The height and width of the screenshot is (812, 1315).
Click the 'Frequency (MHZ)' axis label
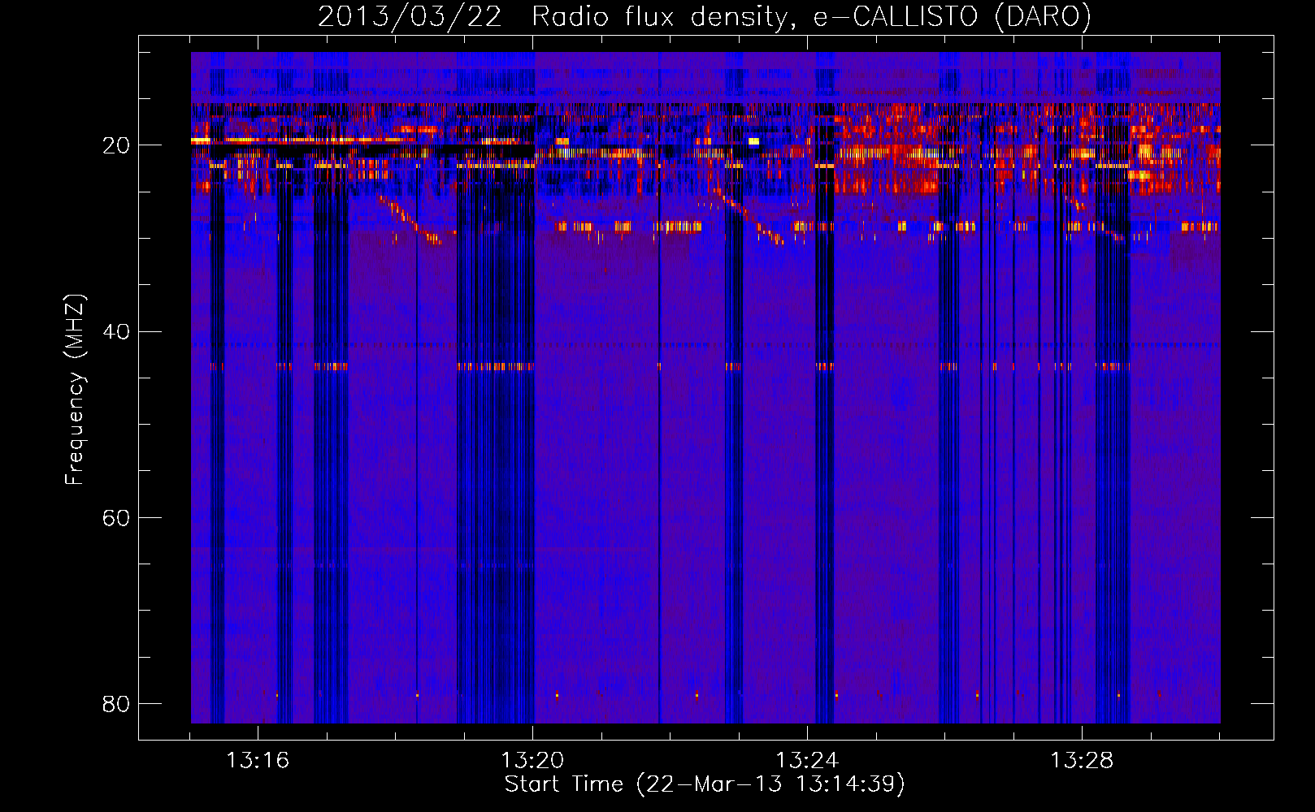coord(75,390)
